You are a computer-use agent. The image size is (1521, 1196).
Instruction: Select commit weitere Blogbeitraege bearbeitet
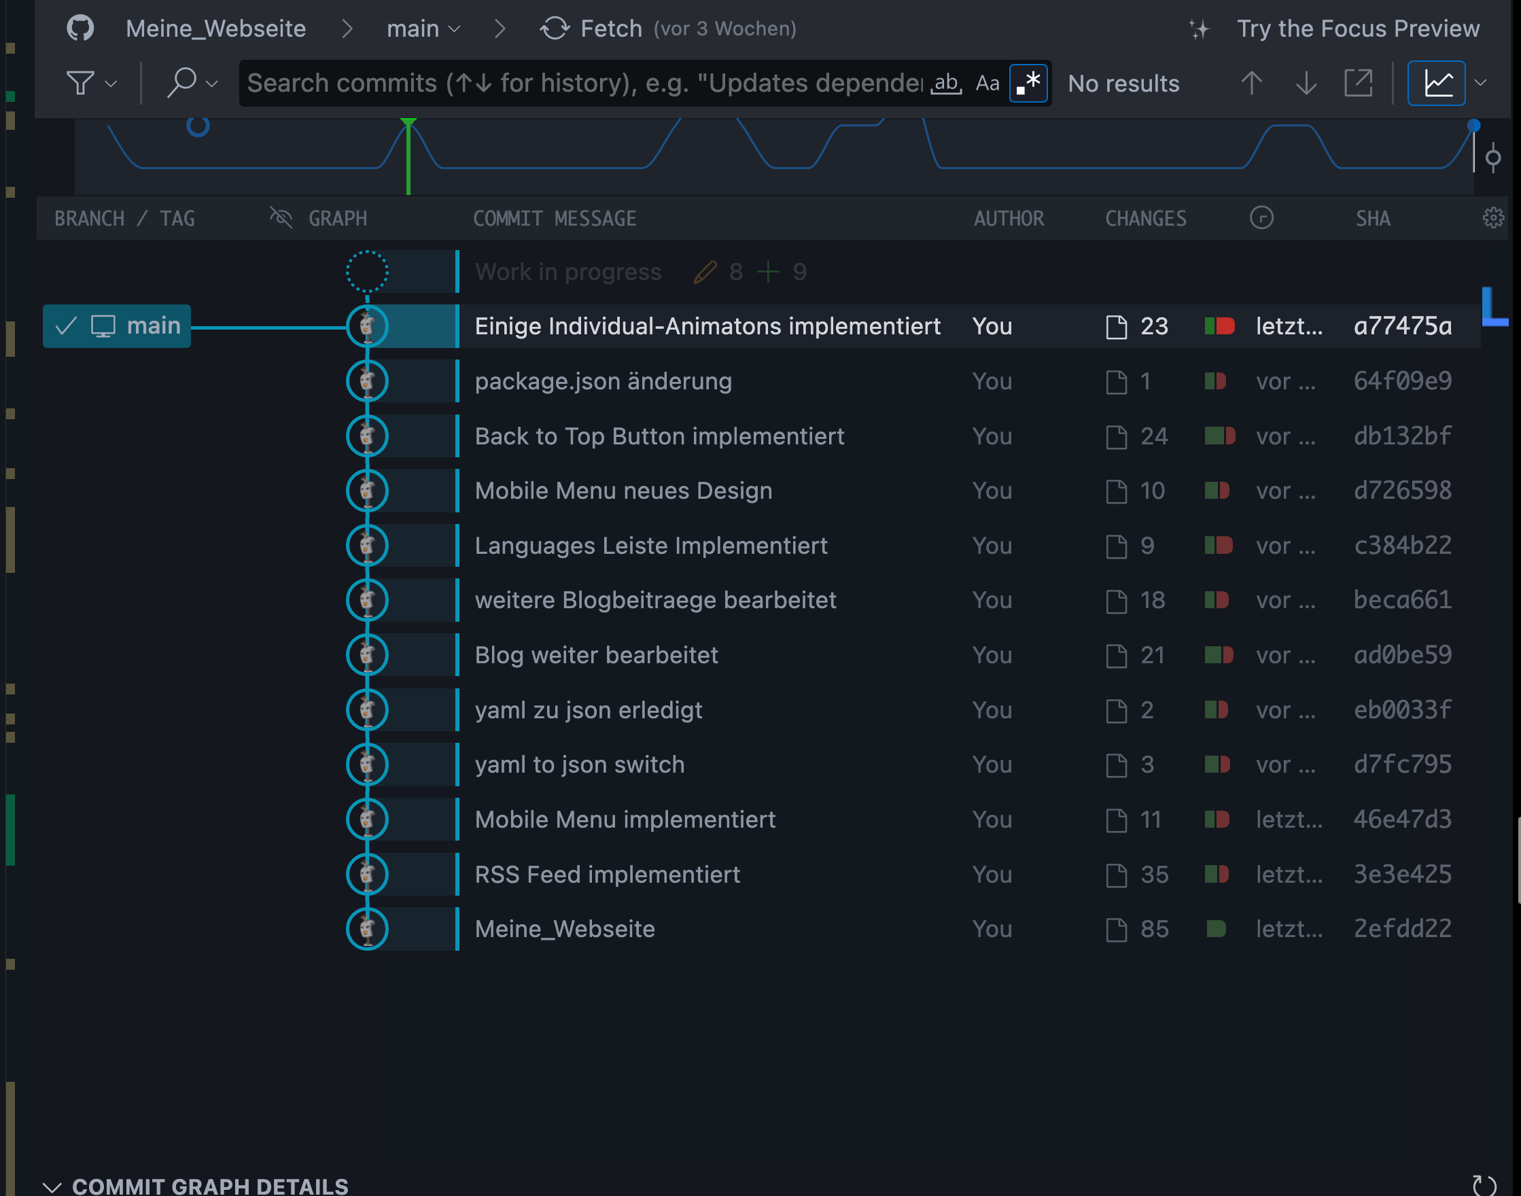click(x=760, y=600)
